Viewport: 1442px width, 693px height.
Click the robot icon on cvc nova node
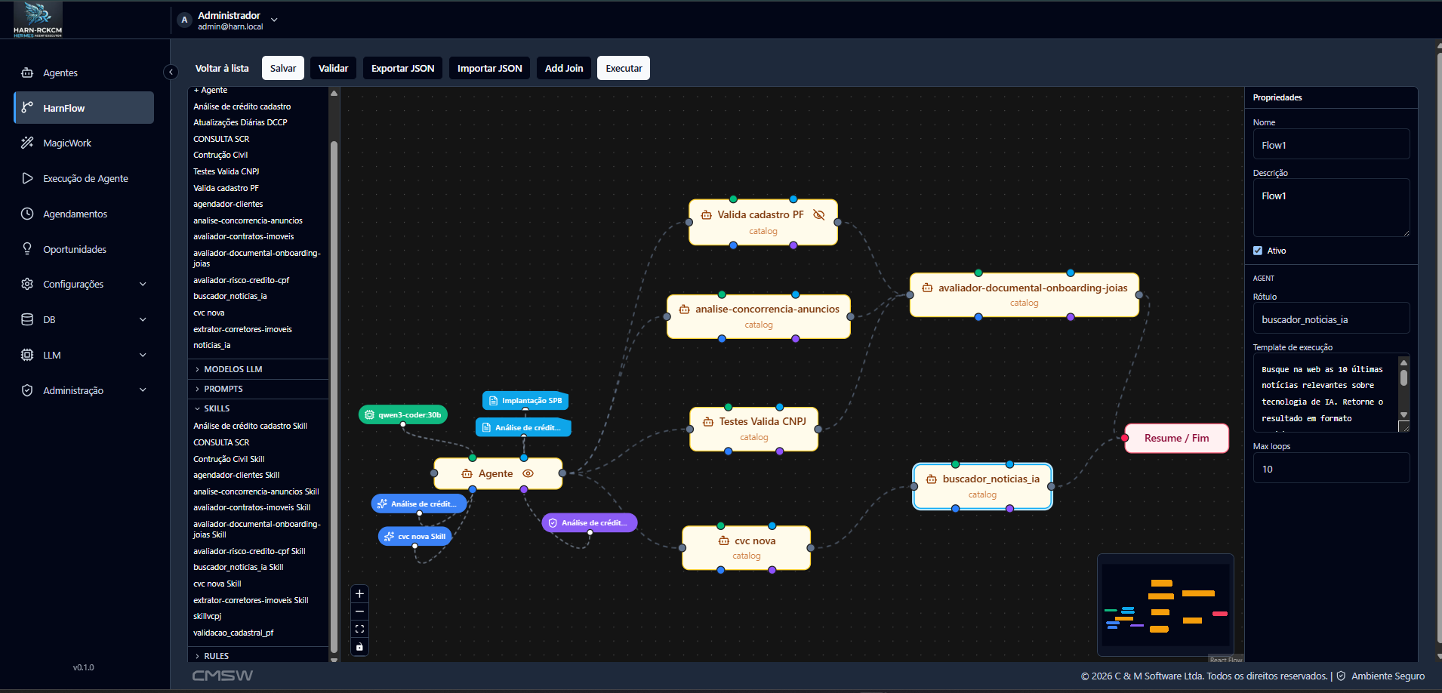[x=724, y=541]
